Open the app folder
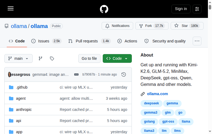Screen dimensions: 212x134 tap(19, 132)
